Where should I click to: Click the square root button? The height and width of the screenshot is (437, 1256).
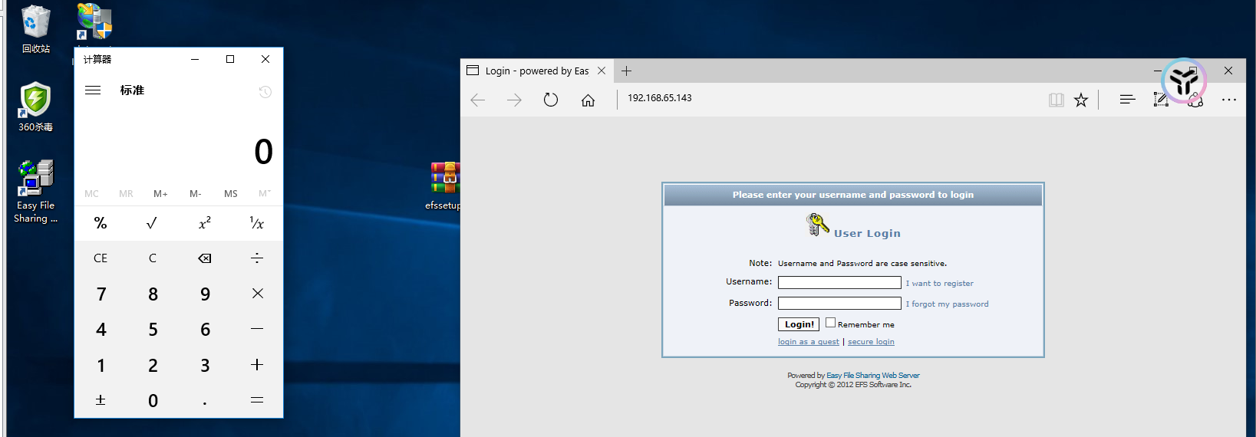point(152,223)
